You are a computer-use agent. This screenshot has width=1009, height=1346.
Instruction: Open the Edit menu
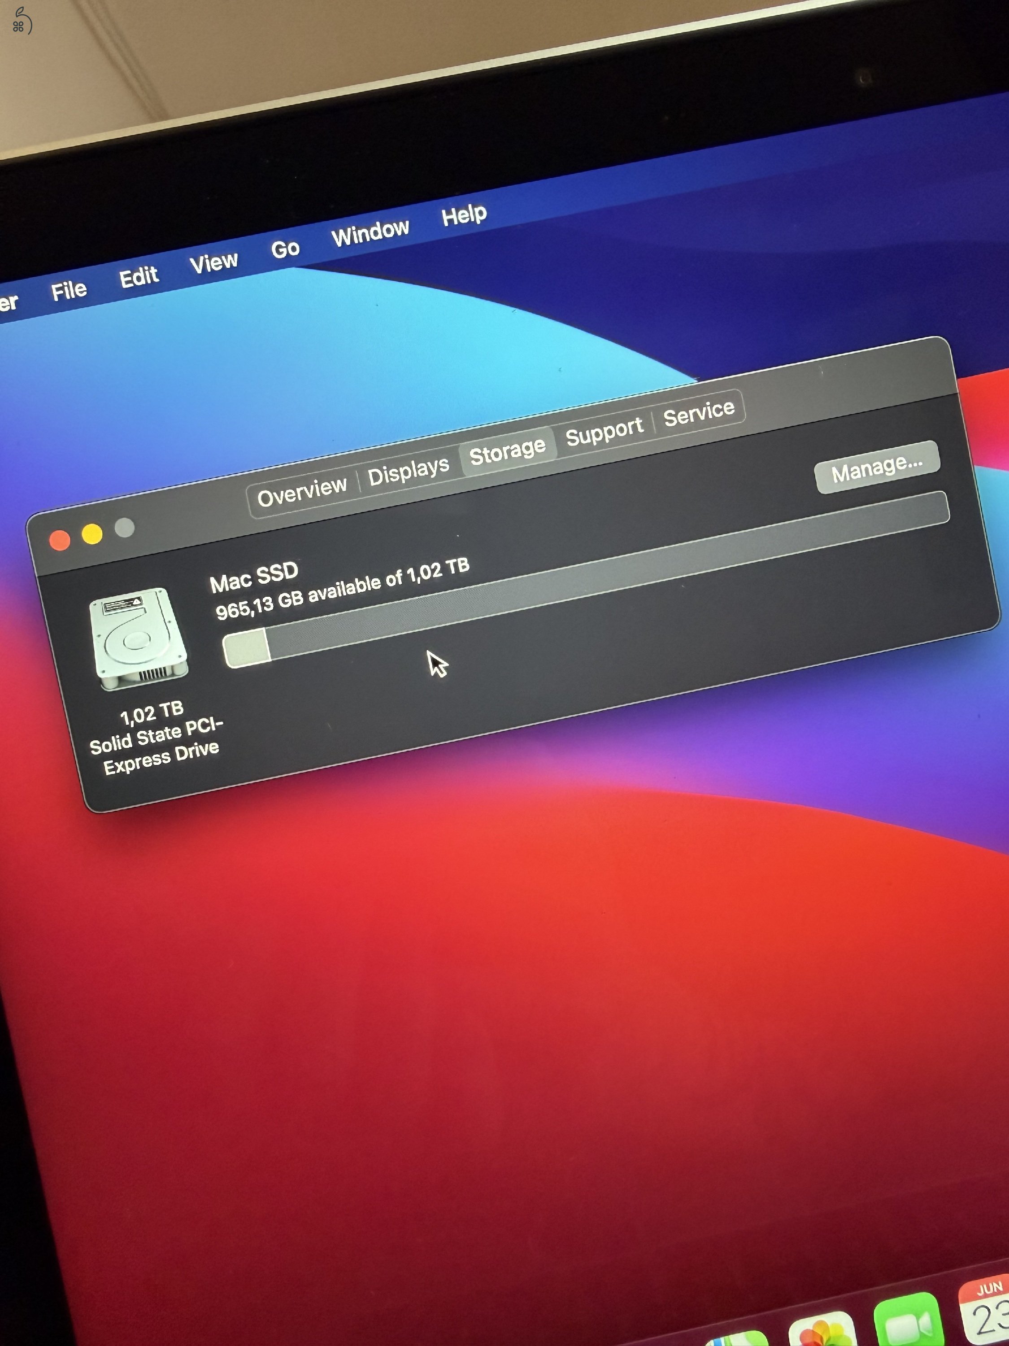pyautogui.click(x=139, y=277)
